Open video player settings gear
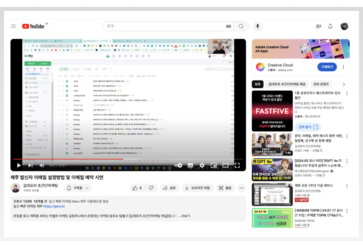Screen dimensions: 363x245 coord(202,165)
